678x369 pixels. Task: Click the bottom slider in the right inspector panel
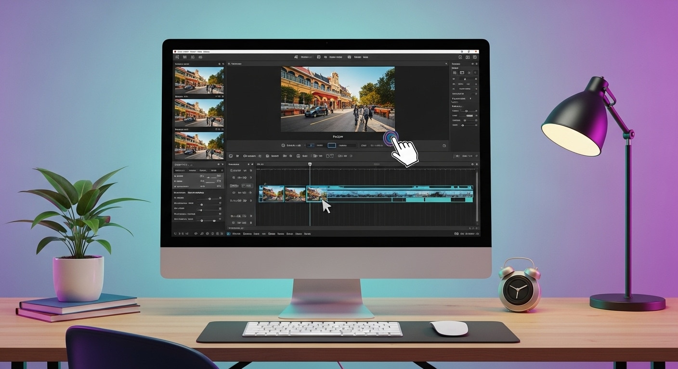click(x=463, y=125)
